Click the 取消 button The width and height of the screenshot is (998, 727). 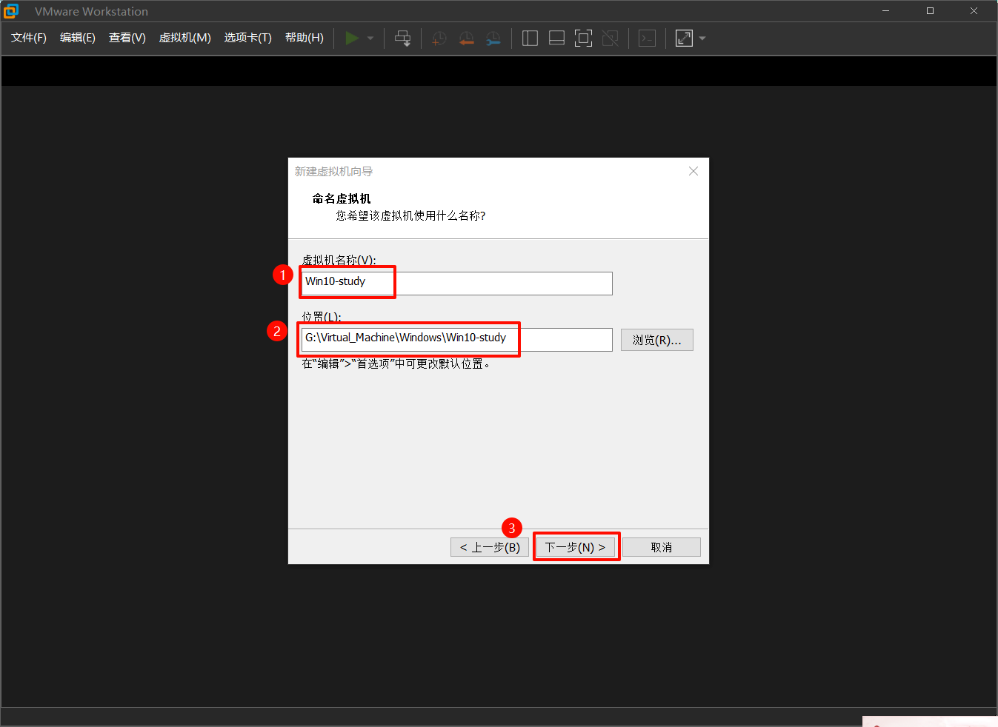(661, 547)
